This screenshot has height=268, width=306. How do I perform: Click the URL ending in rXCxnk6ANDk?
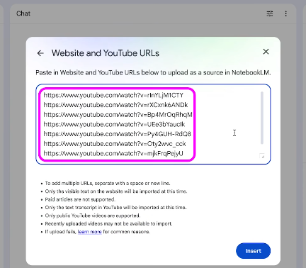coord(115,105)
